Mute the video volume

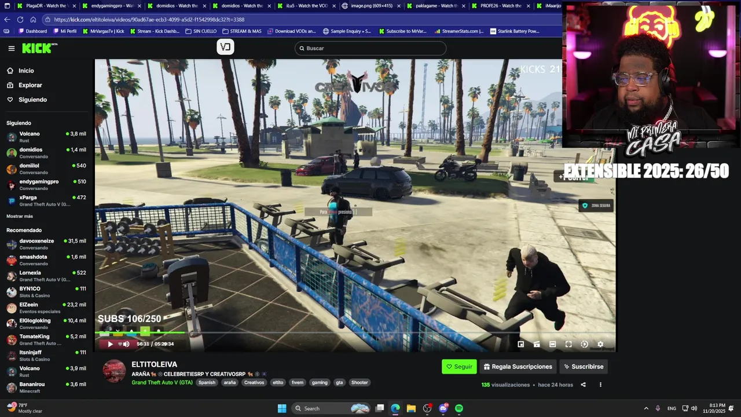[x=126, y=344]
